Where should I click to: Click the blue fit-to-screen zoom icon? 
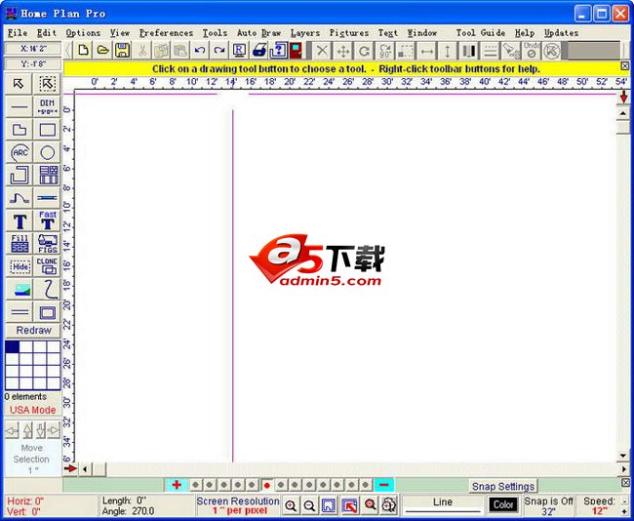tap(329, 505)
